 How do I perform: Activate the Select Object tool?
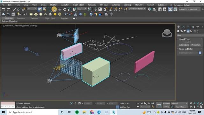40,9
